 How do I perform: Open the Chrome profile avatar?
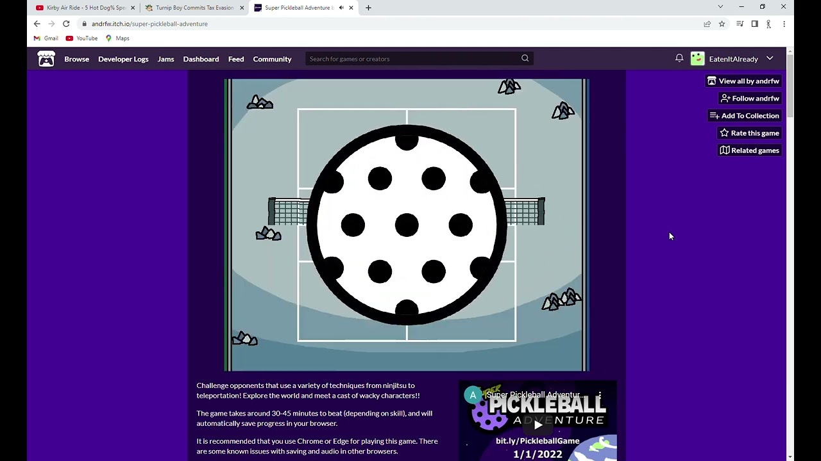768,24
